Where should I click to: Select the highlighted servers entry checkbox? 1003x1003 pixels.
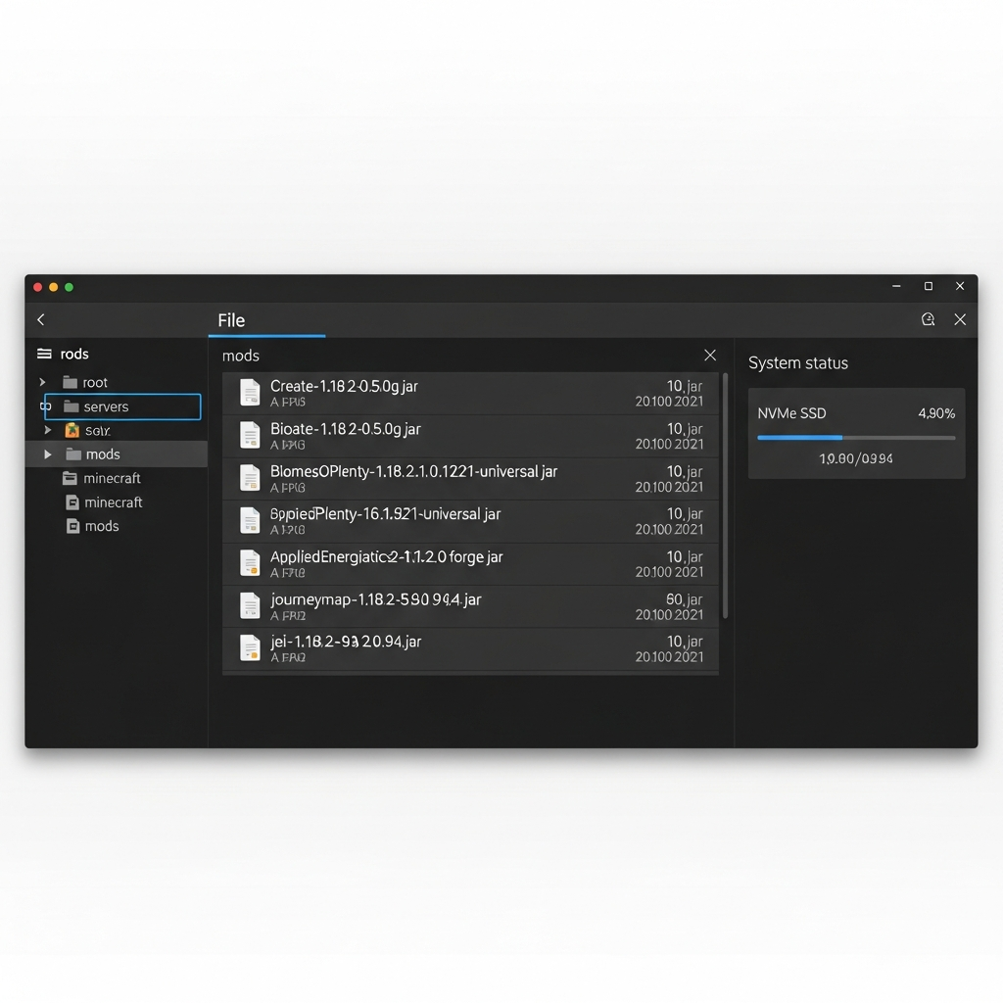click(x=45, y=406)
